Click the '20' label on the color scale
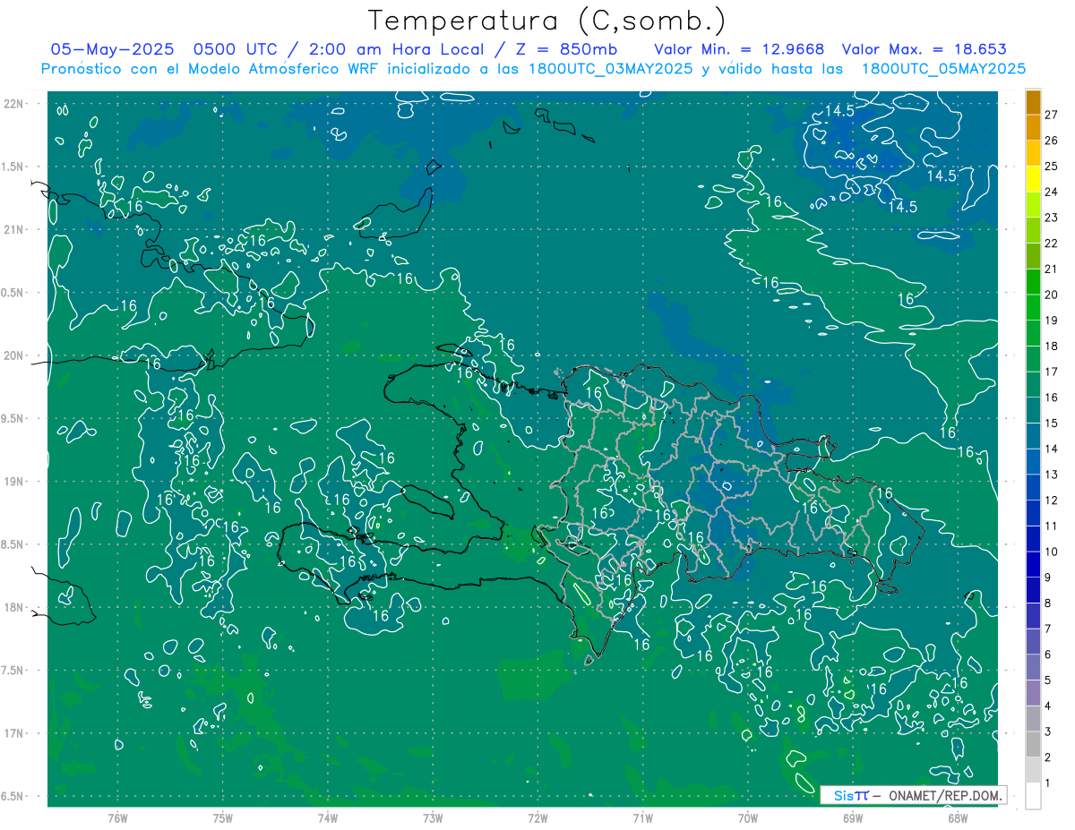Image resolution: width=1075 pixels, height=830 pixels. pyautogui.click(x=1051, y=295)
